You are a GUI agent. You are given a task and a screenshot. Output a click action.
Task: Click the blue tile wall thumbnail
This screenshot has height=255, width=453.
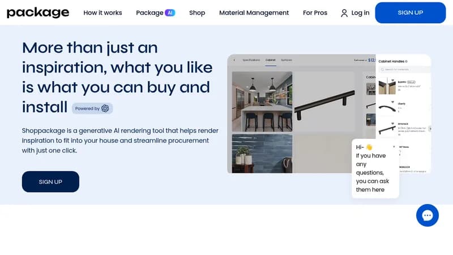coord(262,154)
